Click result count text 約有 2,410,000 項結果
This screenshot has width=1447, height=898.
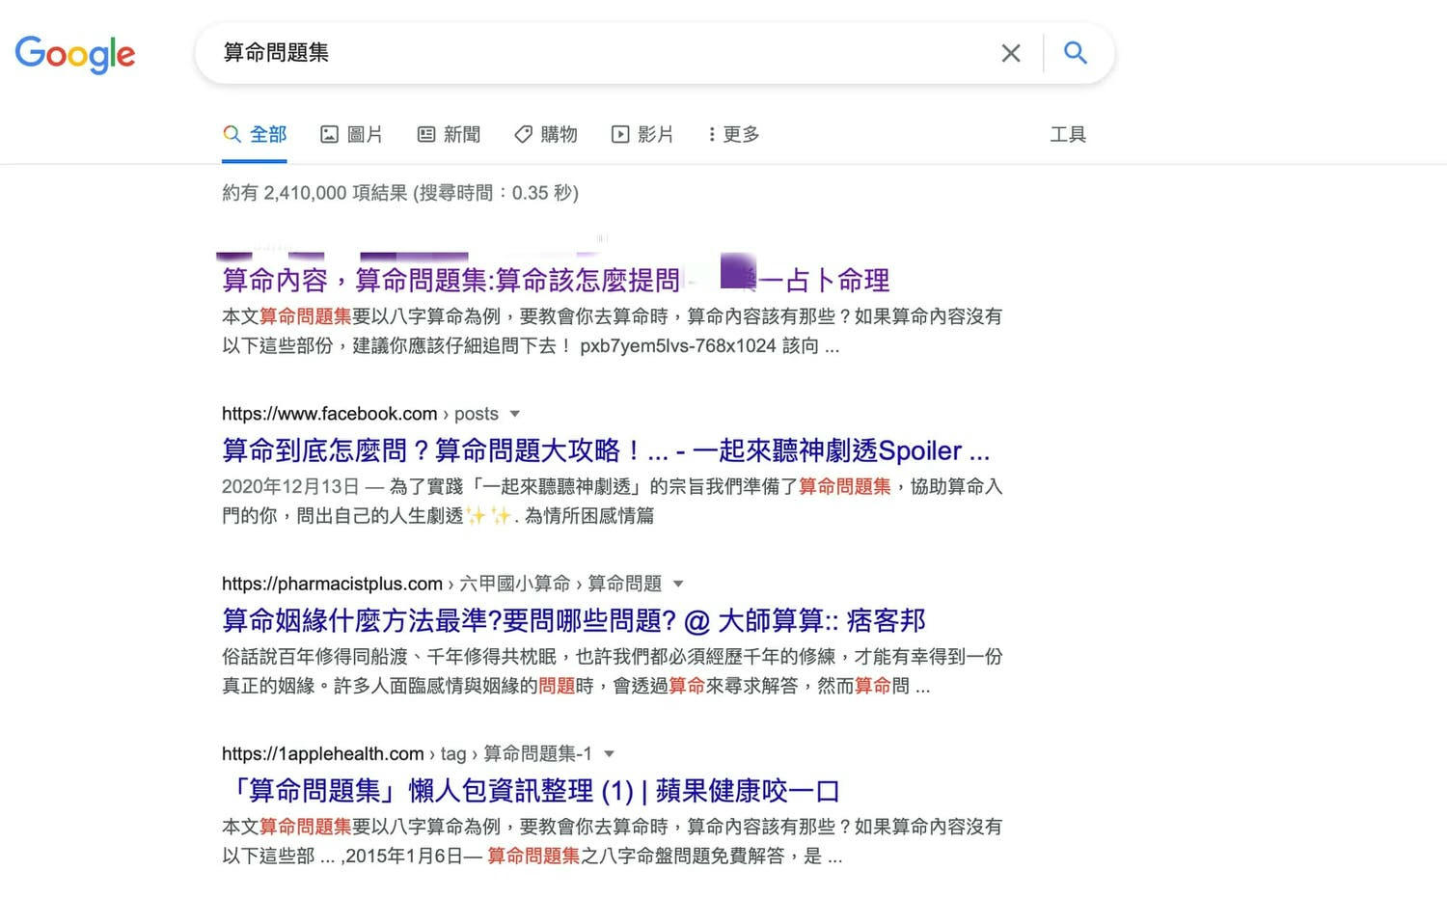click(x=314, y=193)
